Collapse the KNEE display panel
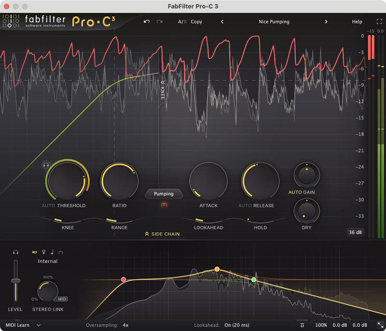The height and width of the screenshot is (331, 386). 163,90
